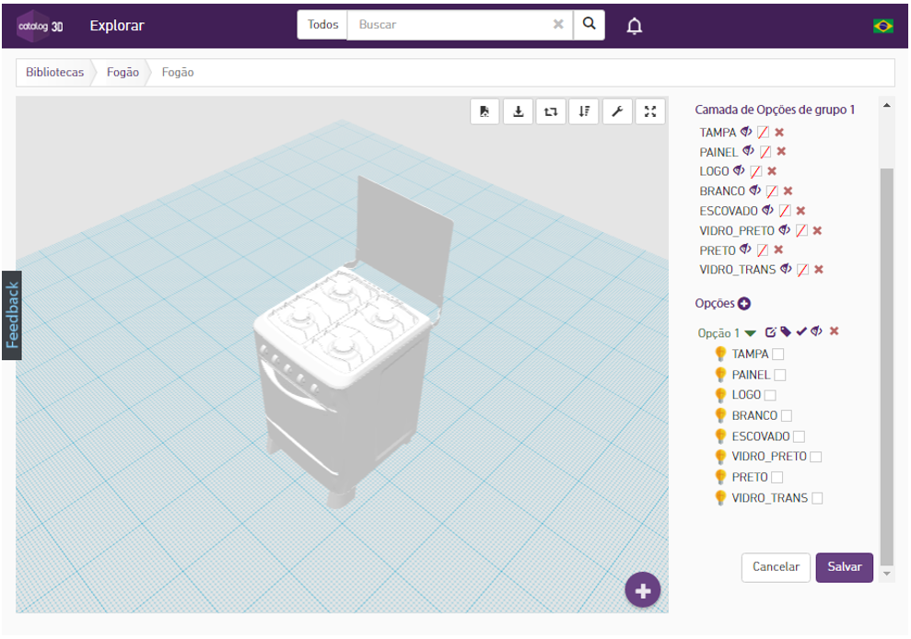Click the search magnifier button
This screenshot has width=911, height=639.
coord(590,24)
